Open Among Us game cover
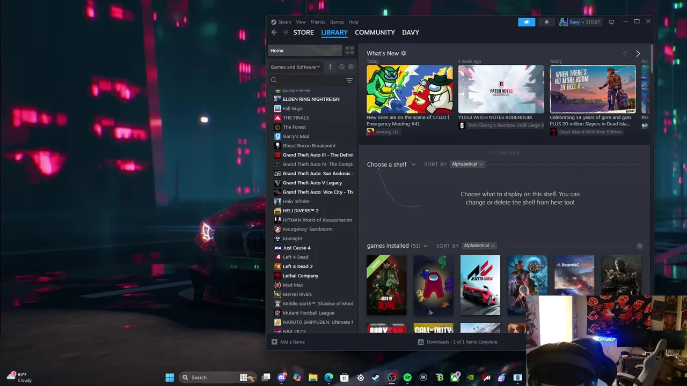Screen dimensions: 687x386 click(433, 285)
